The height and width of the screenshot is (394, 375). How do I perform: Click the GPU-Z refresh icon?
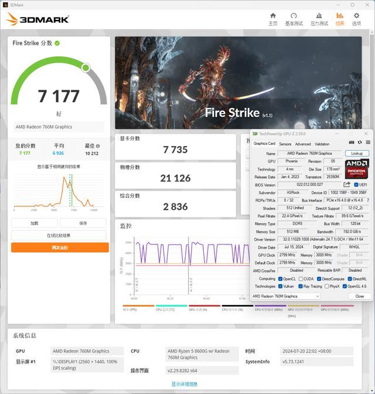pos(360,142)
